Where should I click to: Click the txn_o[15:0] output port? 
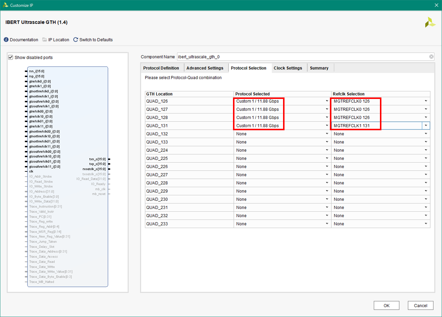tap(97, 159)
